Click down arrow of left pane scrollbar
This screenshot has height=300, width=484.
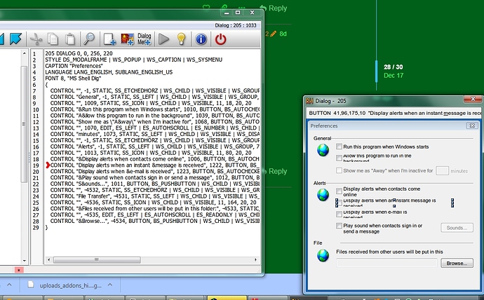[x=25, y=261]
